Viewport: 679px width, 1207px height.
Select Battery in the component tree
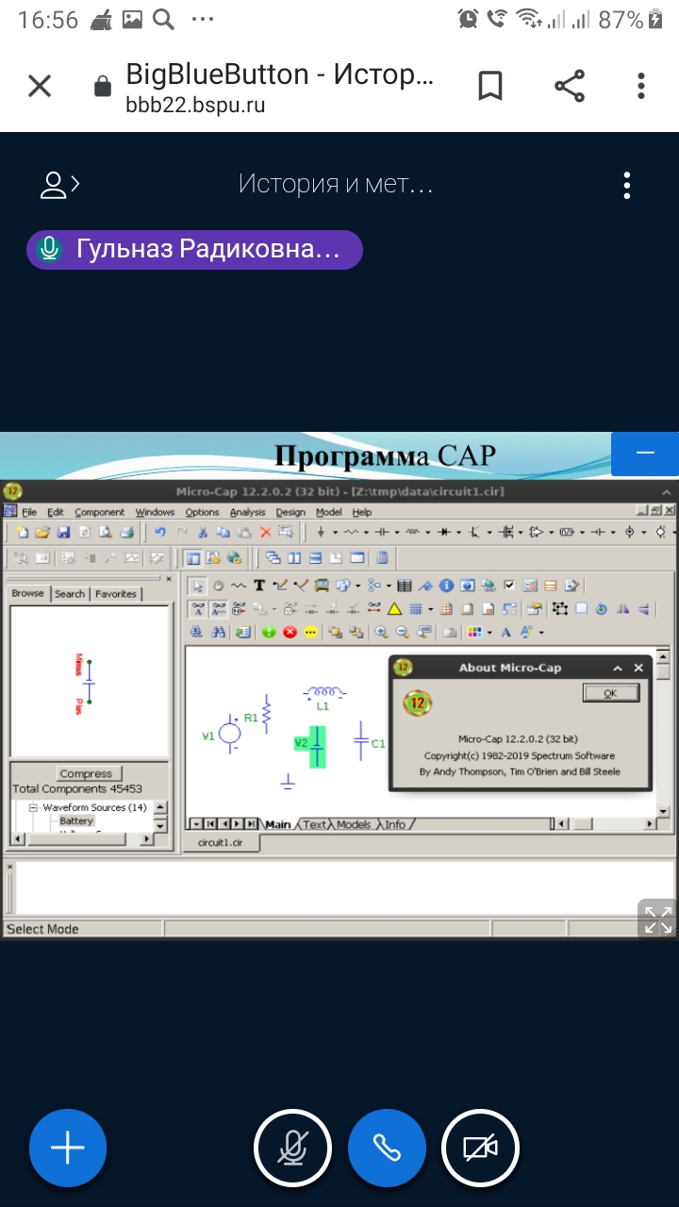coord(76,821)
